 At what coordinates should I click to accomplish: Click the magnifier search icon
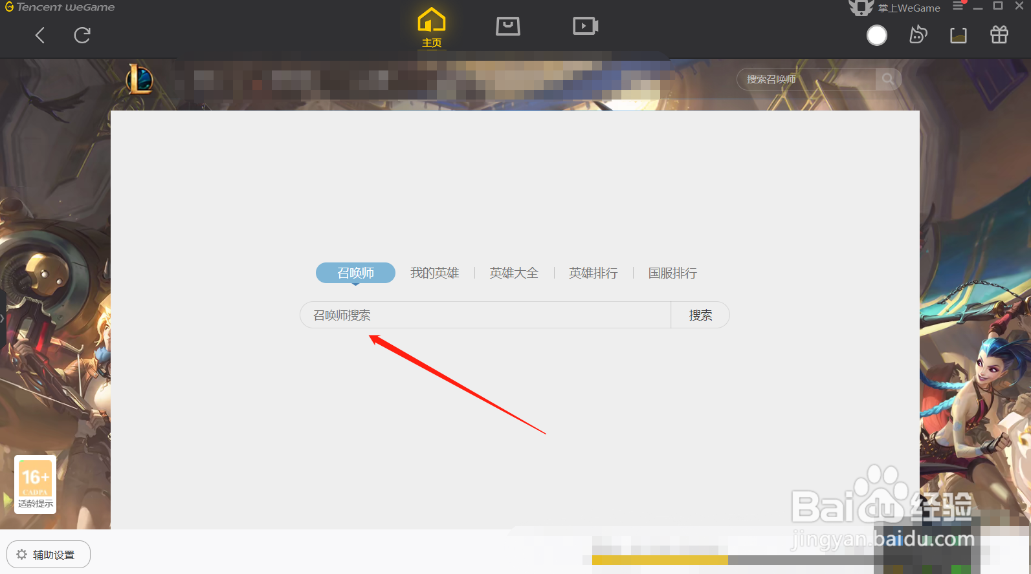click(888, 79)
